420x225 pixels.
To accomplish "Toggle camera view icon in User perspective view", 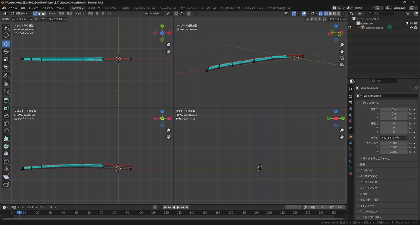I will (x=342, y=58).
